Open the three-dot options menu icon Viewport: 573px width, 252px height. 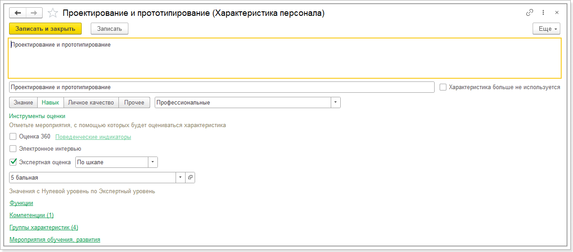point(543,13)
